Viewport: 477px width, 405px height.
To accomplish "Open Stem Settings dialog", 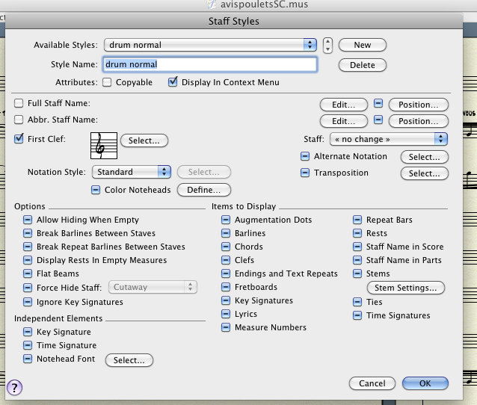I will [x=405, y=288].
